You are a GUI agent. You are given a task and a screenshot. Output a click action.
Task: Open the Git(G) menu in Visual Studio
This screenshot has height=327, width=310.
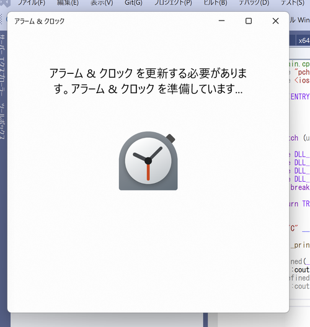(x=133, y=3)
